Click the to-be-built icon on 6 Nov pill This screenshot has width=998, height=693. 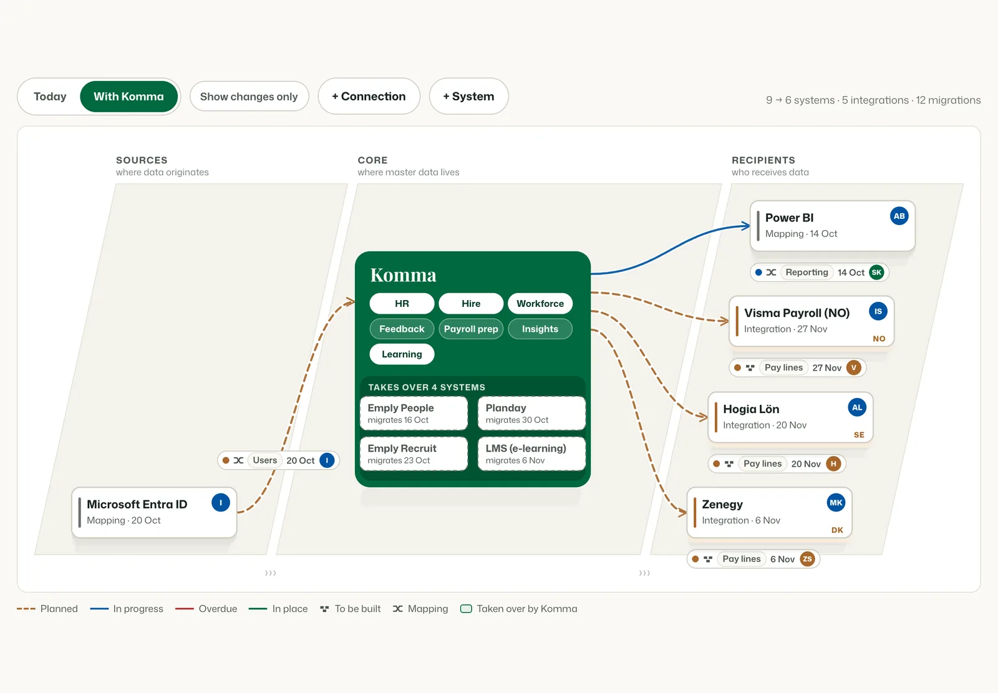click(707, 560)
